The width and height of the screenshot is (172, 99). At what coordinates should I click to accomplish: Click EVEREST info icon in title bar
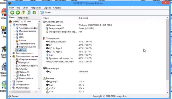(9, 3)
